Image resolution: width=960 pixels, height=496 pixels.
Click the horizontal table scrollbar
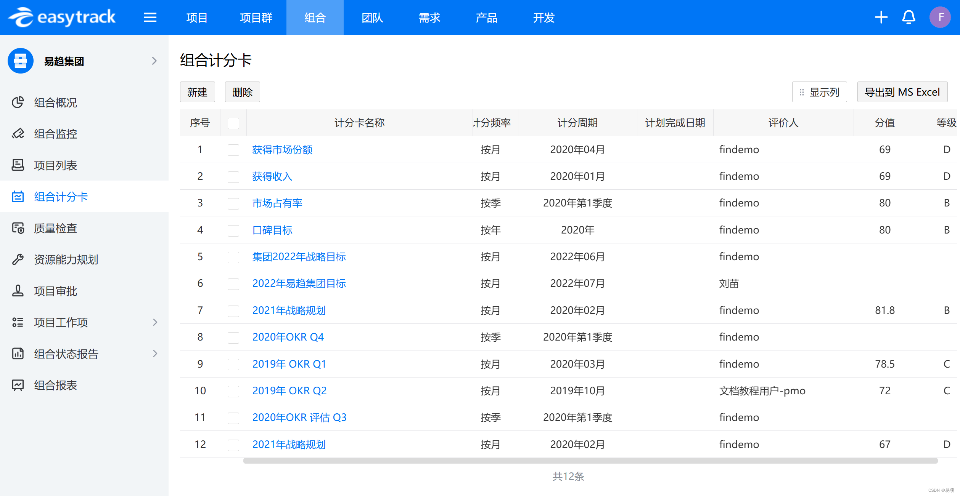point(590,461)
